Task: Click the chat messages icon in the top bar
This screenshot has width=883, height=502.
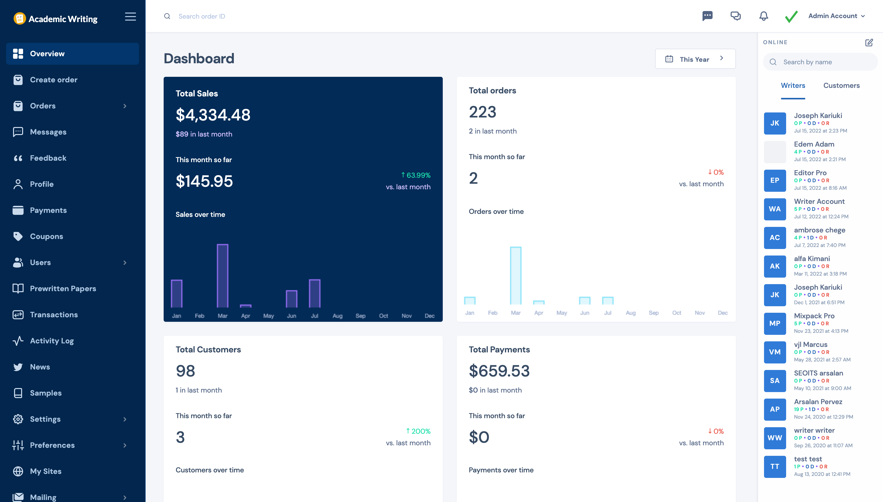Action: [x=708, y=16]
